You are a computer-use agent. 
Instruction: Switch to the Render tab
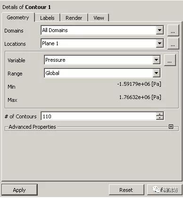[x=74, y=18]
